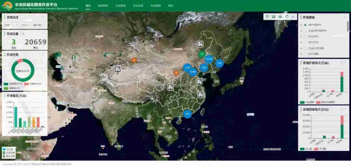Click the trash icon in map toolbar
The height and width of the screenshot is (167, 351).
click(287, 17)
